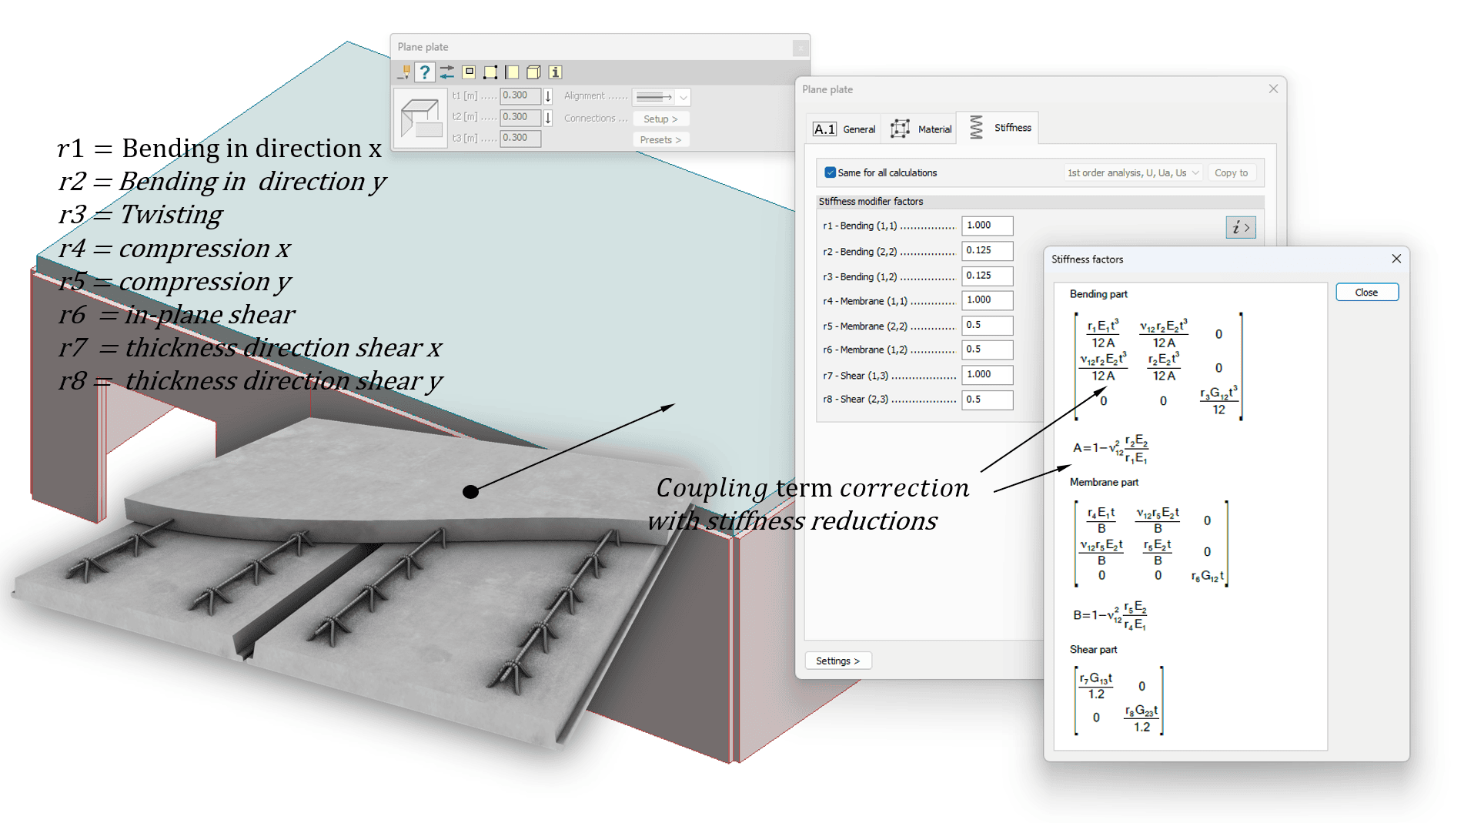Click the swap arrows icon in Plane plate toolbar
This screenshot has height=823, width=1464.
(446, 72)
